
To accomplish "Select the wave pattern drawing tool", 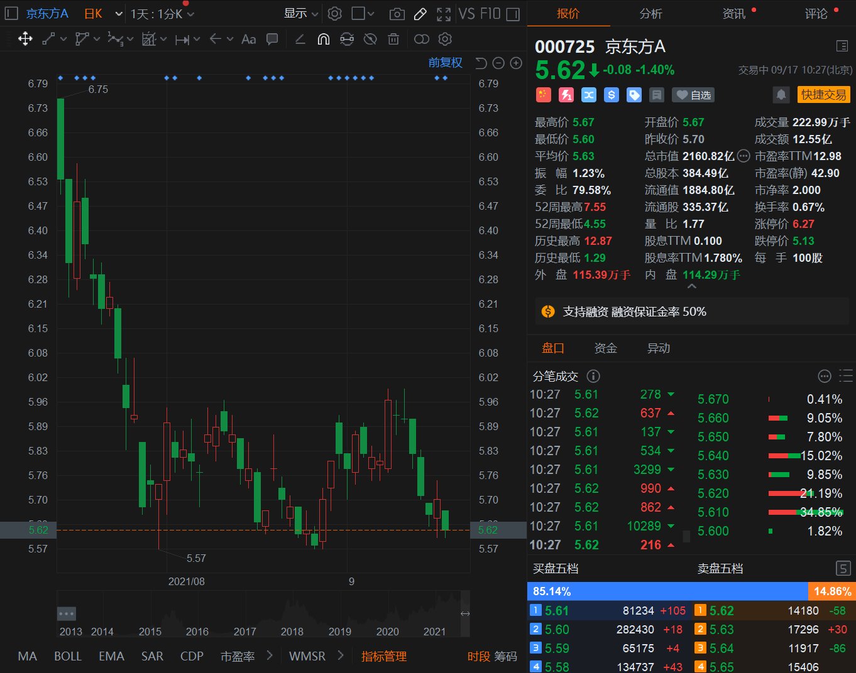I will point(115,39).
